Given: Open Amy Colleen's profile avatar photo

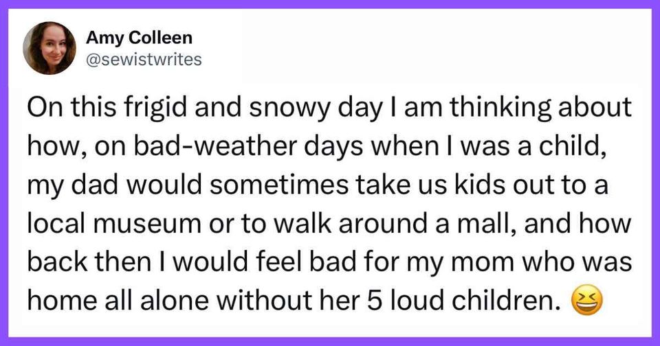Looking at the screenshot, I should 49,48.
